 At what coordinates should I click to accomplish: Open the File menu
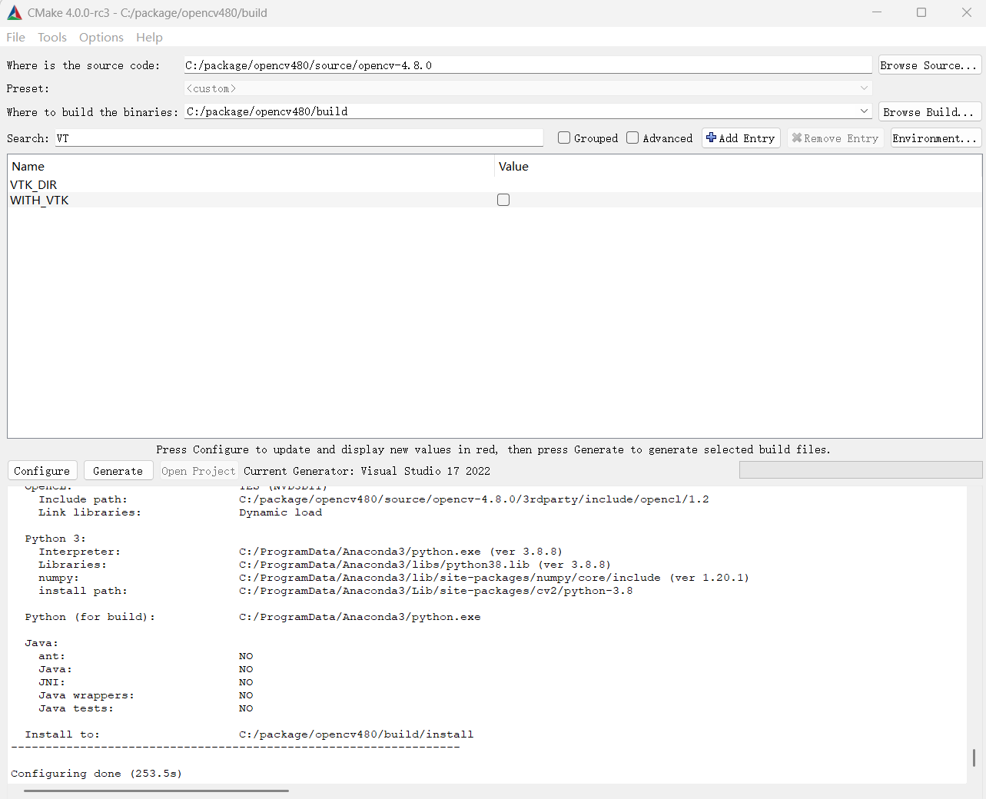coord(15,37)
